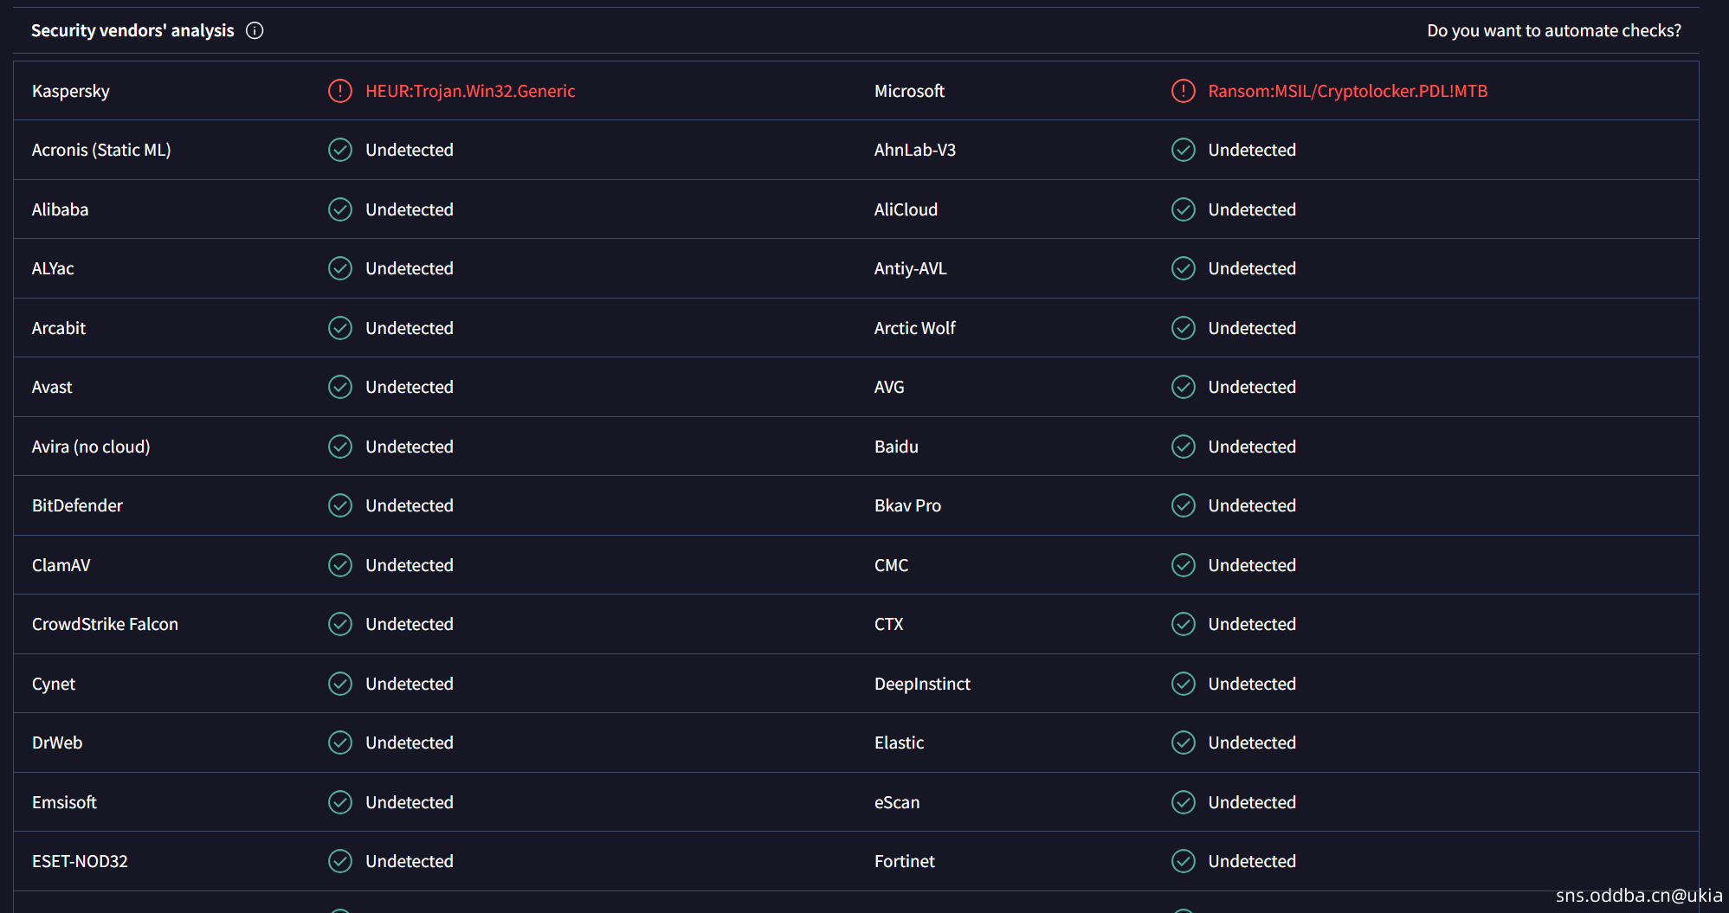Click the ESET-NOD32 vendor name
The height and width of the screenshot is (913, 1729).
pyautogui.click(x=80, y=861)
